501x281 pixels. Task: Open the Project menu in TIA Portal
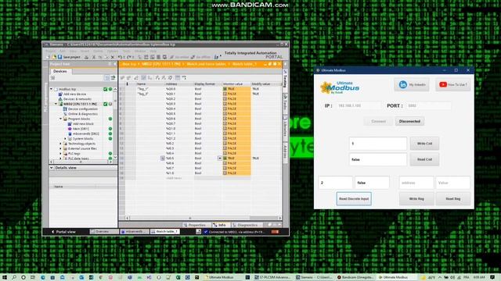(x=50, y=51)
